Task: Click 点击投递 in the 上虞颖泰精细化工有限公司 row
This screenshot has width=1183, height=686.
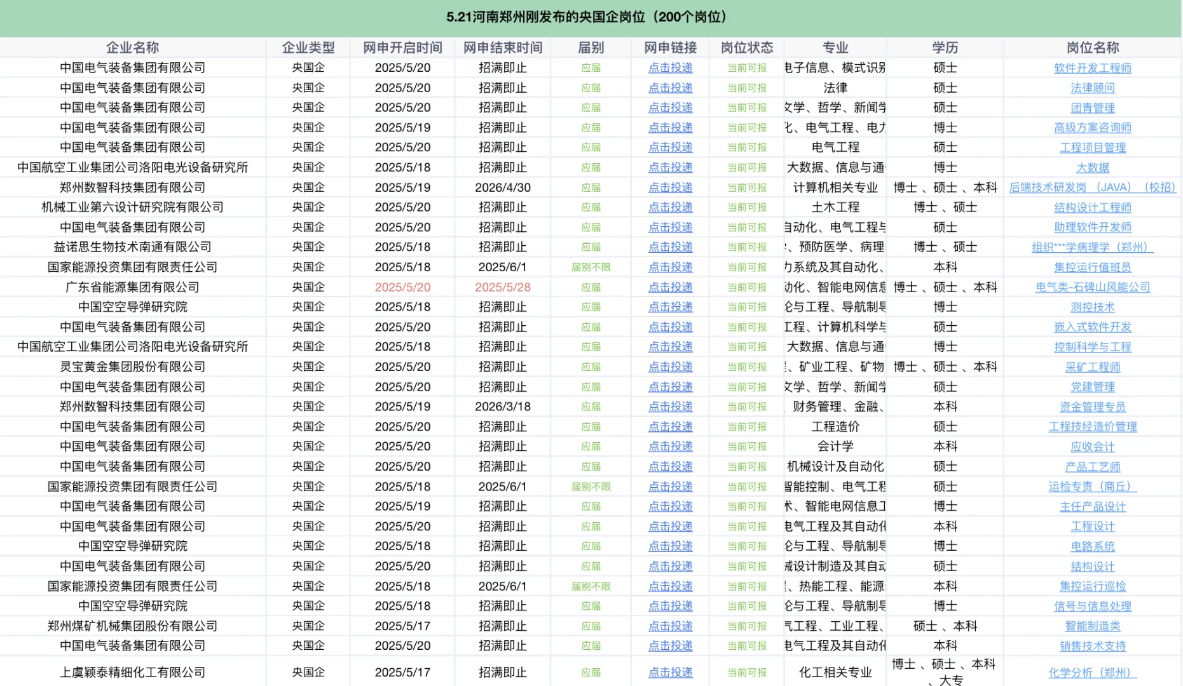Action: tap(670, 673)
